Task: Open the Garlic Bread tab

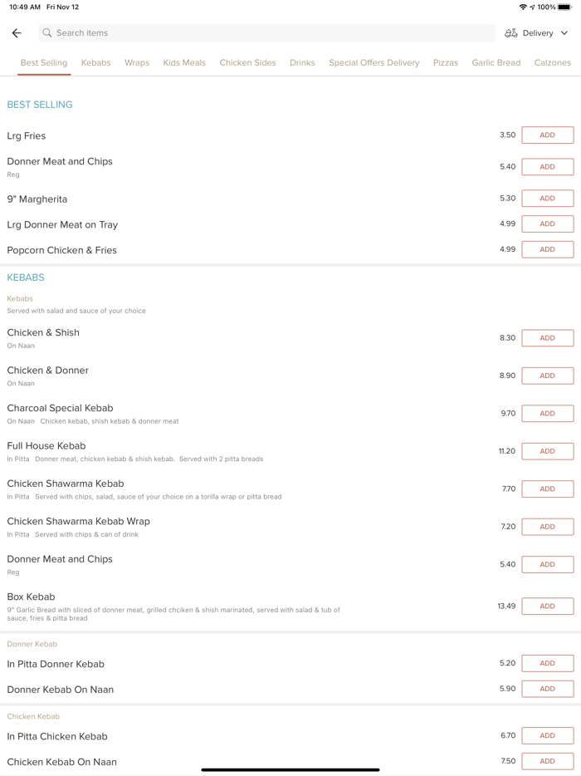Action: click(x=496, y=63)
